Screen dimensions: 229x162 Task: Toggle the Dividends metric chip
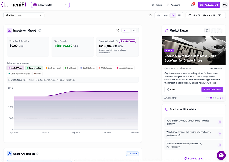click(71, 68)
